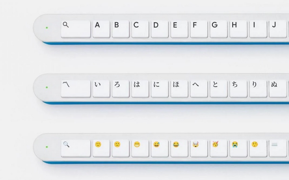The height and width of the screenshot is (180, 289).
Task: Tap the search magnifier key on the alphabet keyboard
Action: click(x=76, y=29)
